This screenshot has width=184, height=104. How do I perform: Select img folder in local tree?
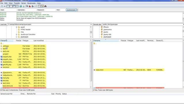[22, 32]
